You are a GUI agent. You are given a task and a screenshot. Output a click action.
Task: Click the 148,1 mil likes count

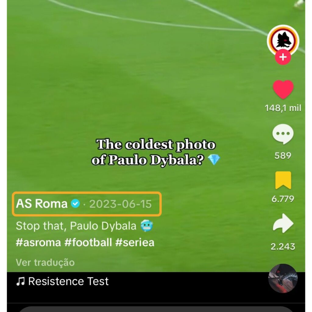[x=283, y=108]
